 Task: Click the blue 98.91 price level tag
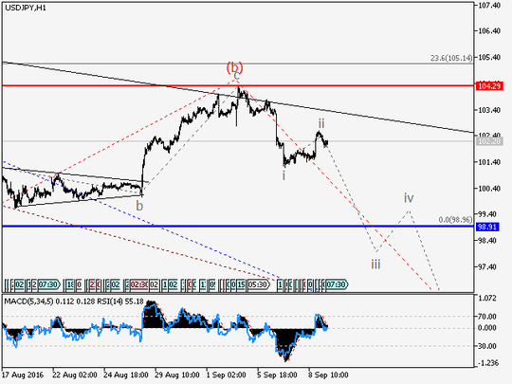pyautogui.click(x=487, y=227)
